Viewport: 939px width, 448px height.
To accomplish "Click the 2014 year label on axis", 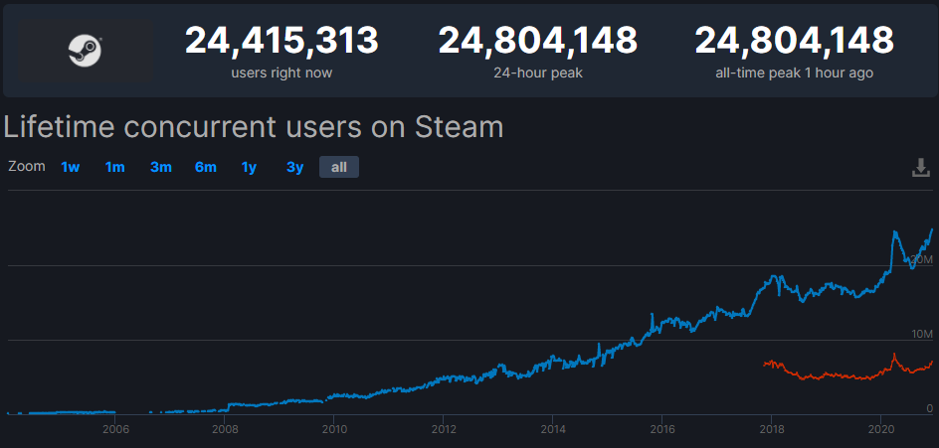I will [552, 429].
